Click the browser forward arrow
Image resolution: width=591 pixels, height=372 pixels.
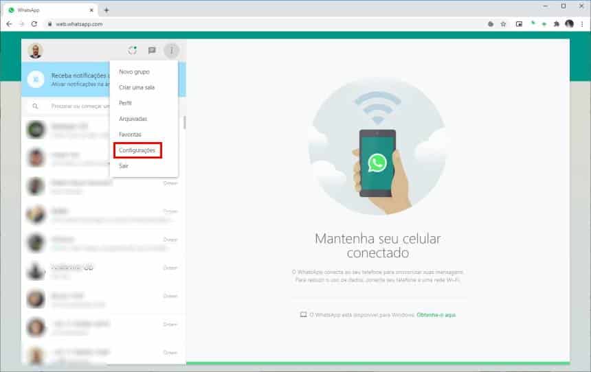(x=21, y=24)
